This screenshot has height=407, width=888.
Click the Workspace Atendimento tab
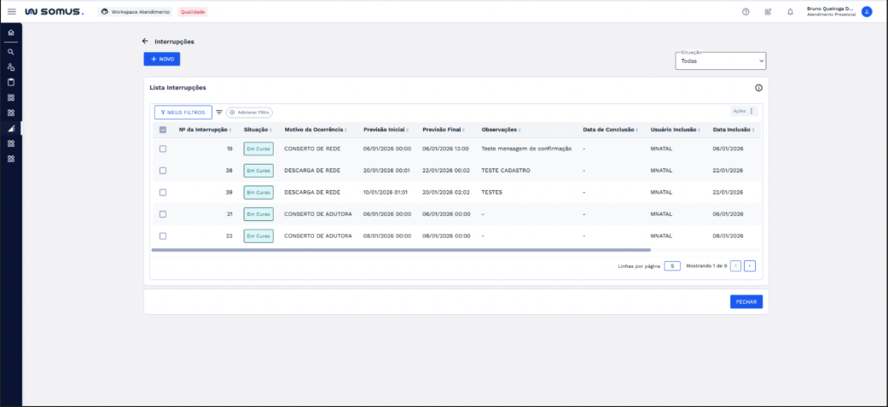point(136,12)
